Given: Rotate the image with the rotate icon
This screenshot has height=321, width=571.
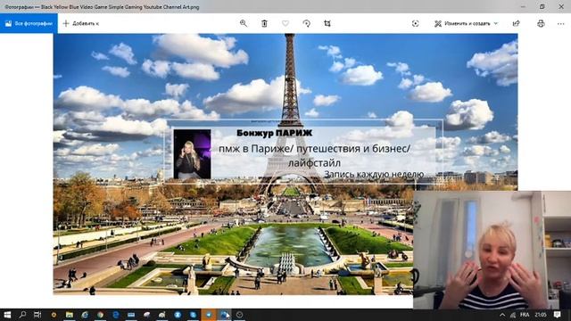Looking at the screenshot, I should point(307,23).
